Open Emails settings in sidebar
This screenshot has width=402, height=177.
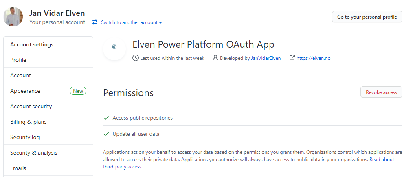[48, 168]
